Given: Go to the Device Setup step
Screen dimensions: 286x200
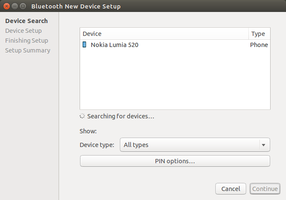Looking at the screenshot, I should pos(24,31).
